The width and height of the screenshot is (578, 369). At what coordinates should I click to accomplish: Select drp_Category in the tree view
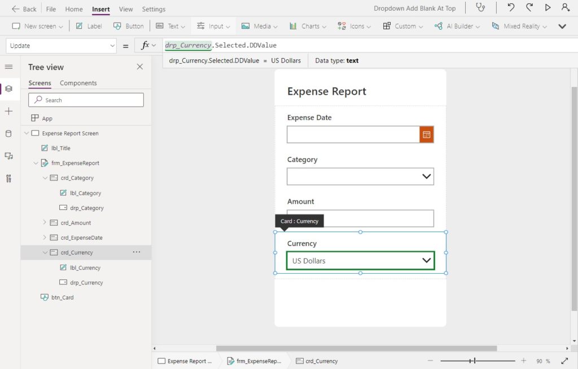(x=86, y=208)
